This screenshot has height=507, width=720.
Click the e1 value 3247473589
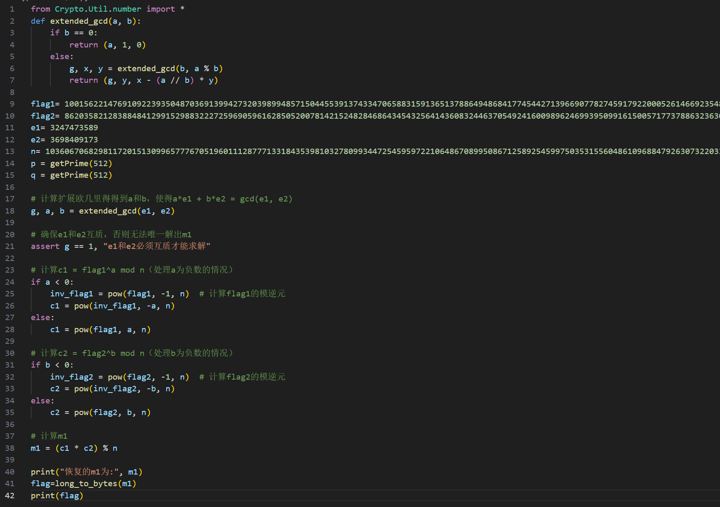click(74, 128)
